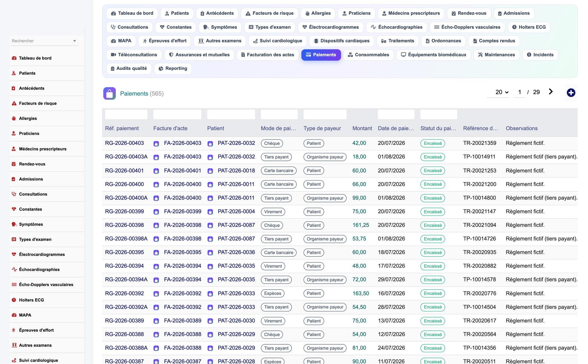
Task: Open the Équipements biomédicaux tab
Action: click(x=434, y=55)
